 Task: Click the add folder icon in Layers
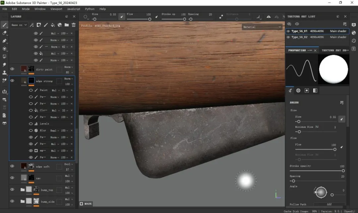(67, 25)
